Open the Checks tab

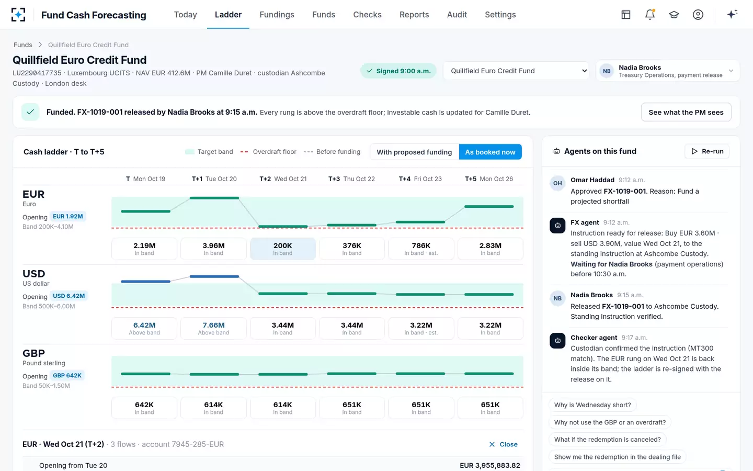point(367,15)
